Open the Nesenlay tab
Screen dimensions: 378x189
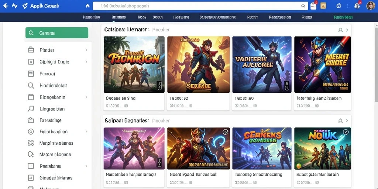(x=92, y=17)
